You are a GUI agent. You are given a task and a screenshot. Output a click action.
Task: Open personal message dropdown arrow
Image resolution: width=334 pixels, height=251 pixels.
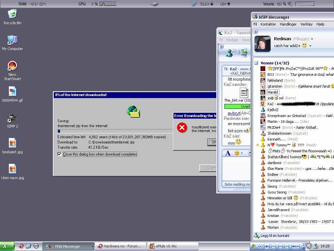coord(311,46)
